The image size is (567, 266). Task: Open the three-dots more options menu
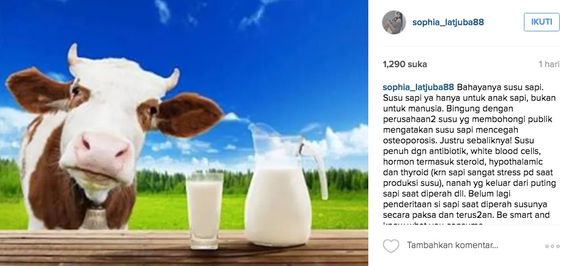point(552,246)
